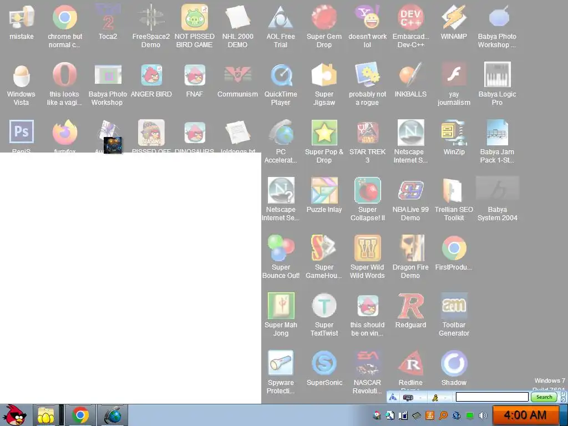The height and width of the screenshot is (426, 568).
Task: Click the green Search button
Action: (x=544, y=397)
